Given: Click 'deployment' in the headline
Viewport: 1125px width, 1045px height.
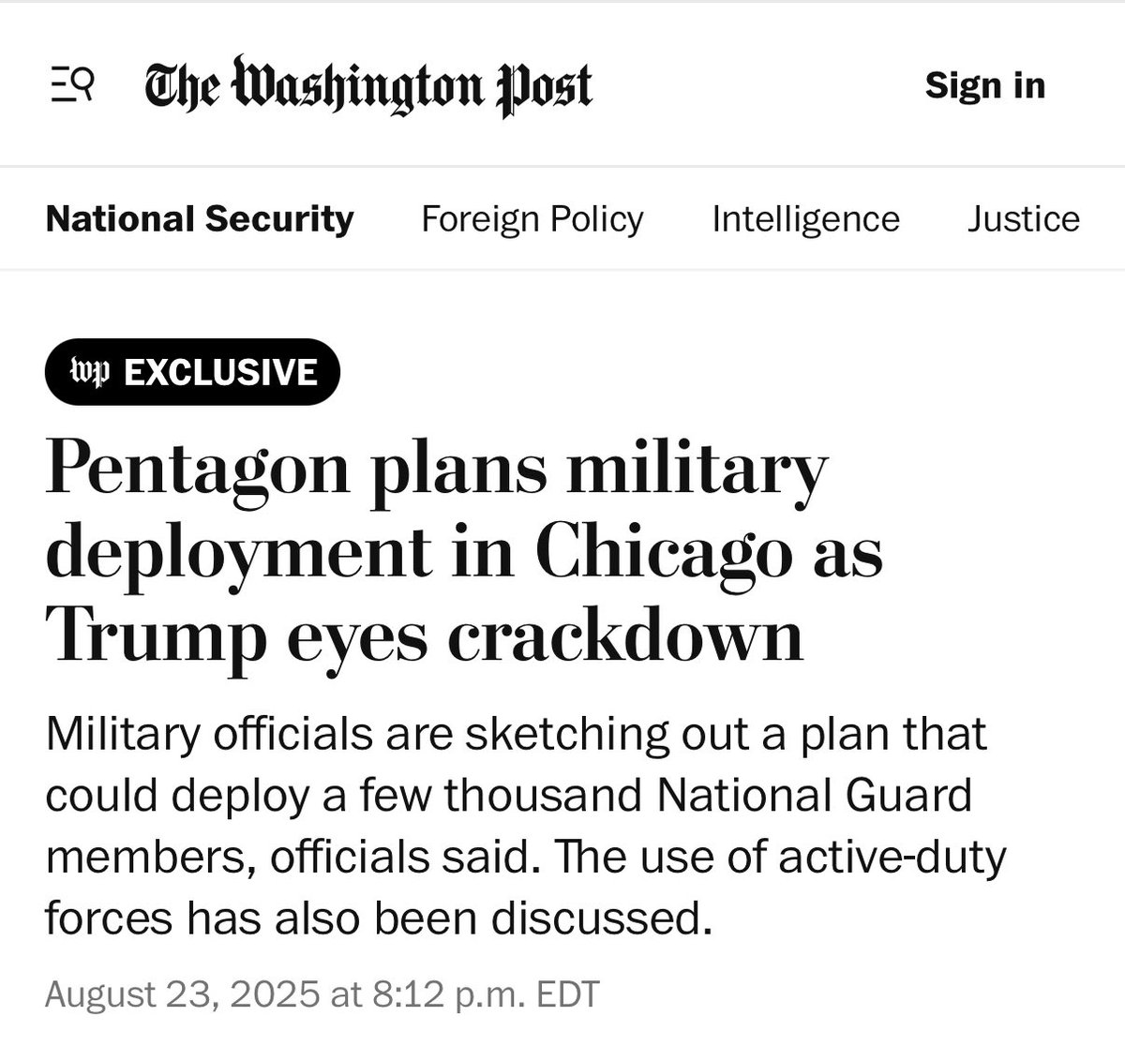Looking at the screenshot, I should pyautogui.click(x=239, y=552).
